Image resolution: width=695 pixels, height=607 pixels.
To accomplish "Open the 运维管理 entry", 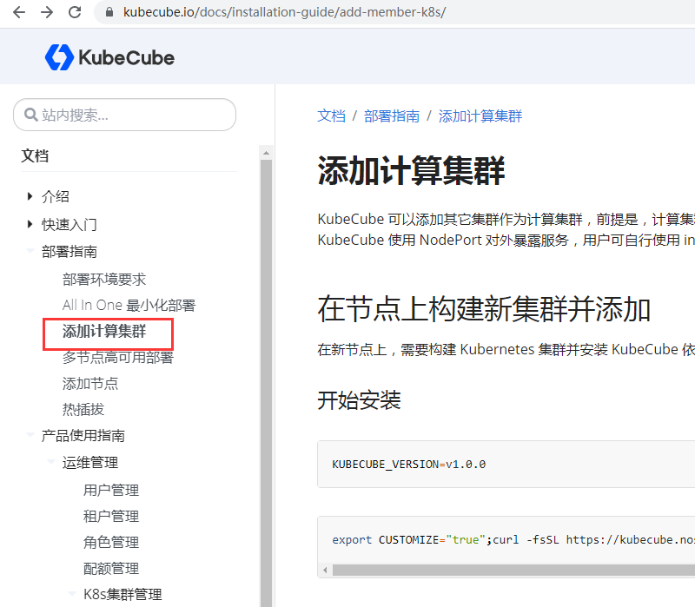I will 90,463.
